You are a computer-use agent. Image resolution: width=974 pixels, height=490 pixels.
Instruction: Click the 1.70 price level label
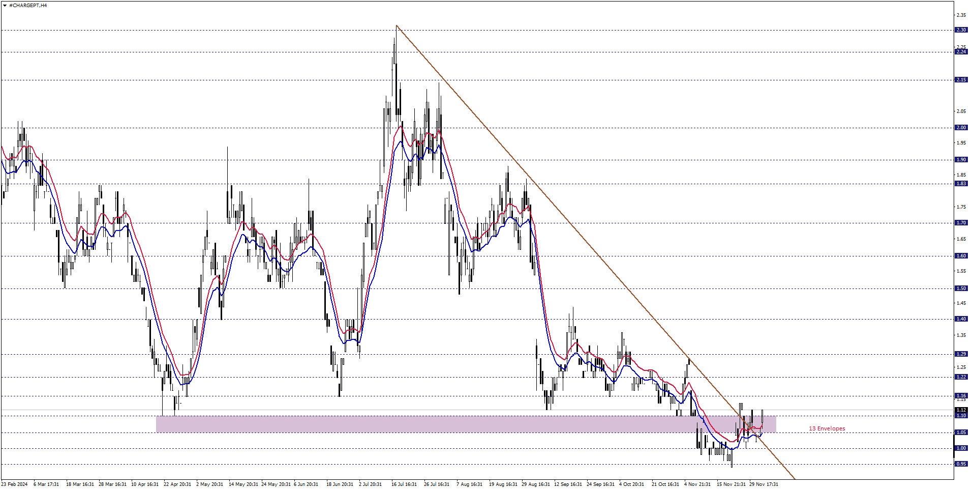[x=961, y=223]
